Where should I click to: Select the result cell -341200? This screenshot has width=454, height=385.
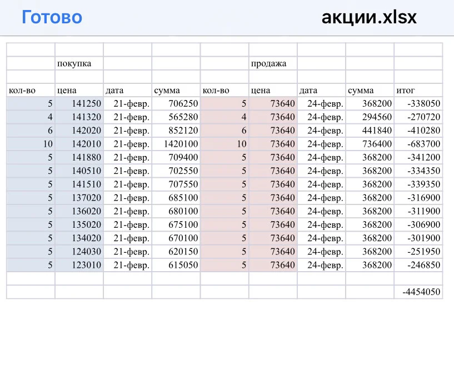418,157
